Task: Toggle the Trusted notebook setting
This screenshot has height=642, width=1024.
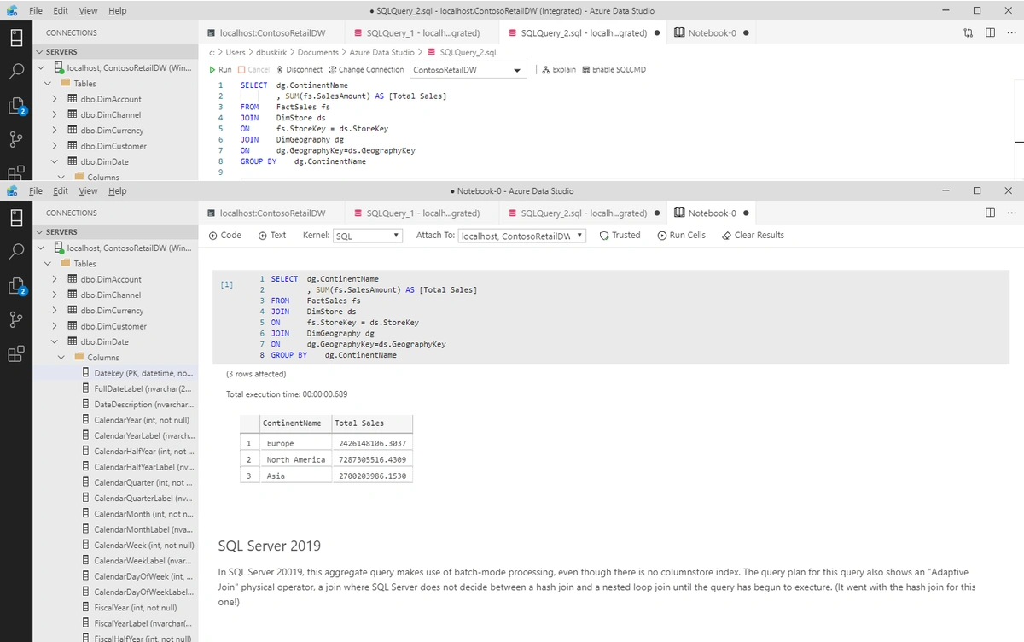Action: [x=620, y=236]
